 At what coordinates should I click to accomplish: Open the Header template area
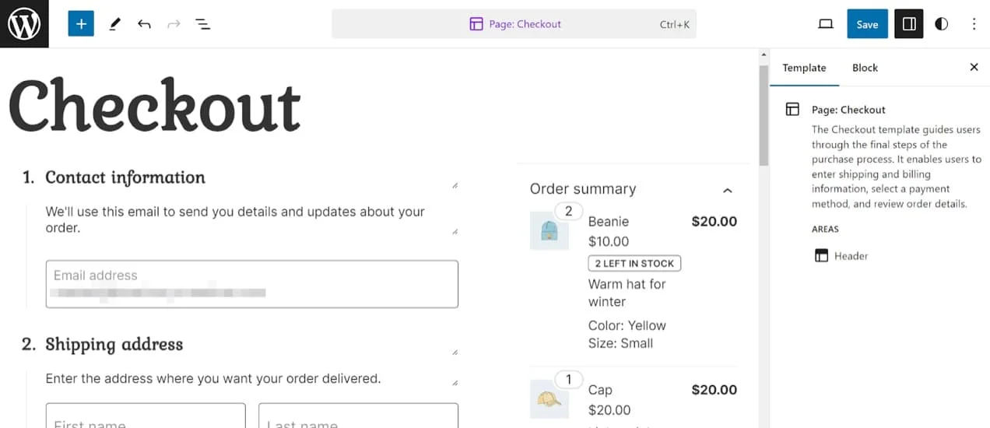[850, 256]
